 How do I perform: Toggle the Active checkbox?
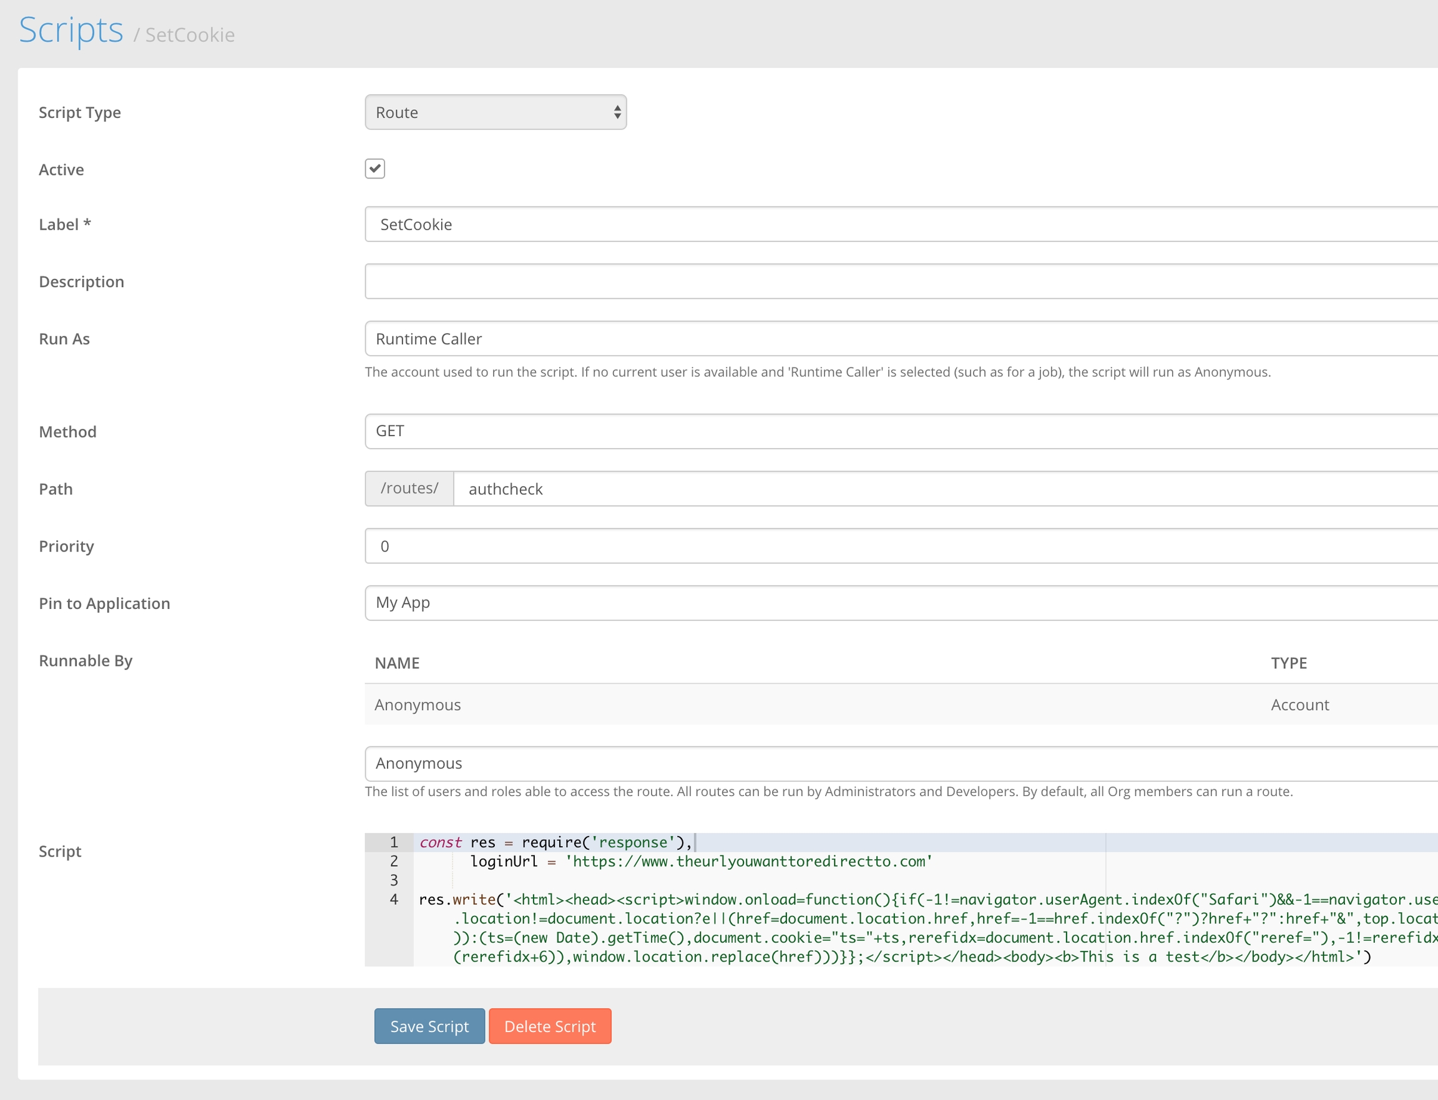pyautogui.click(x=374, y=169)
